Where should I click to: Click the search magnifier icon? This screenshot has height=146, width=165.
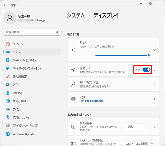(57, 32)
